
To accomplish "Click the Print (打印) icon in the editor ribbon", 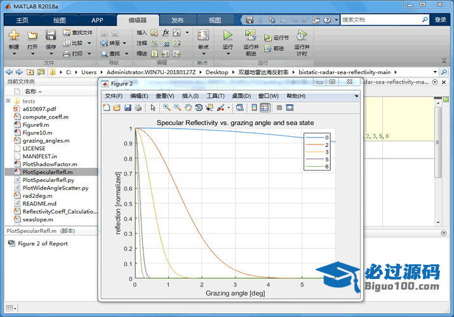I will tap(67, 54).
